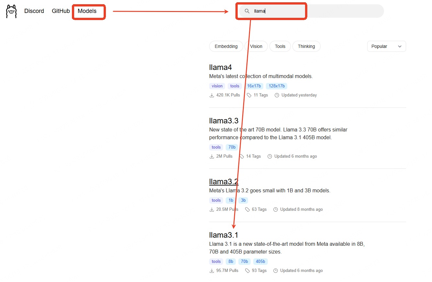The height and width of the screenshot is (282, 432).
Task: Click the Updated yesterday text
Action: (x=299, y=95)
